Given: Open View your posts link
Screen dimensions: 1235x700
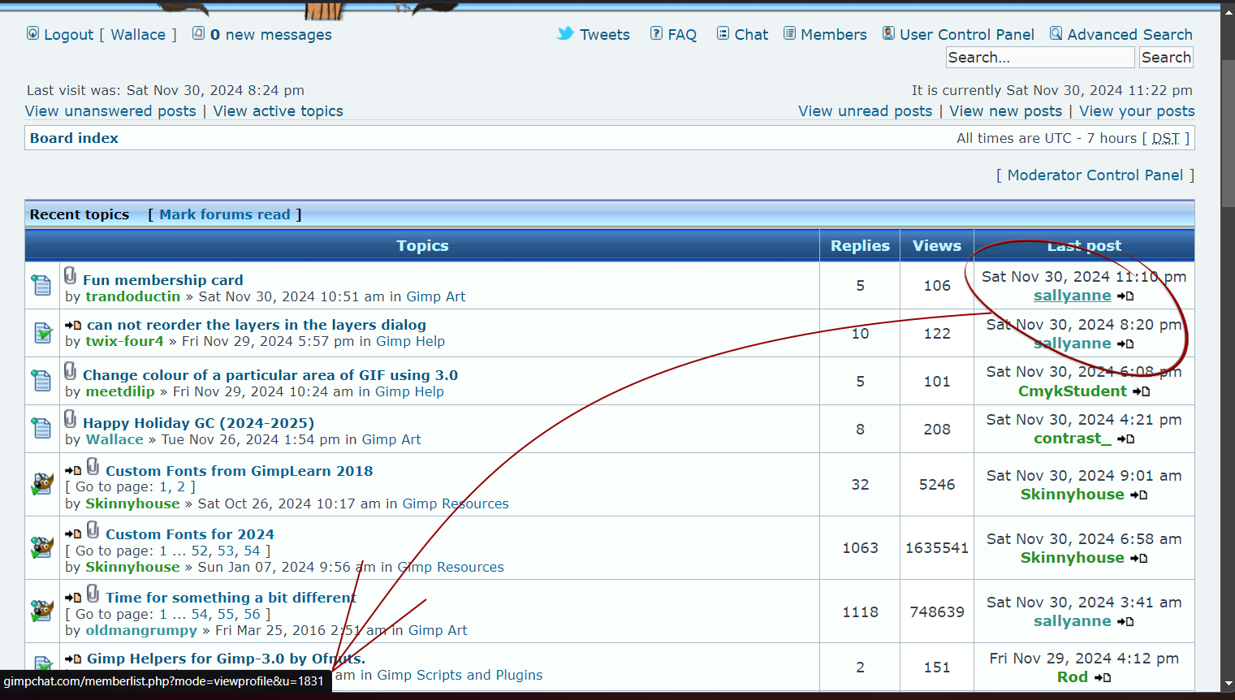Looking at the screenshot, I should 1137,111.
